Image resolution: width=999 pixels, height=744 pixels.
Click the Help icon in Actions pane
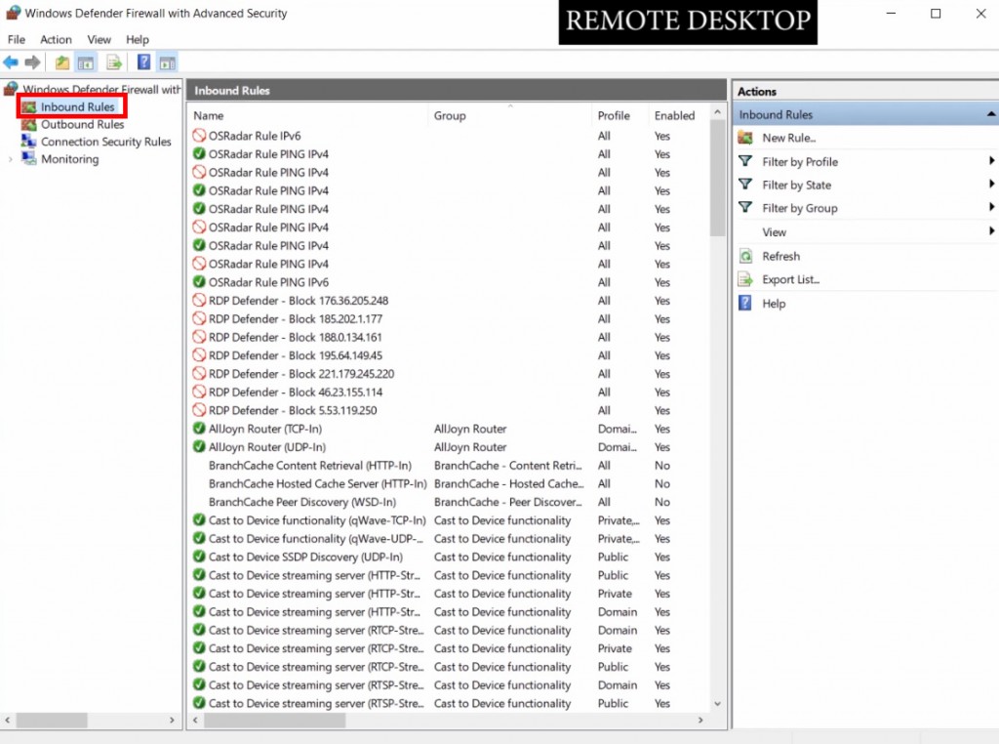click(x=745, y=303)
